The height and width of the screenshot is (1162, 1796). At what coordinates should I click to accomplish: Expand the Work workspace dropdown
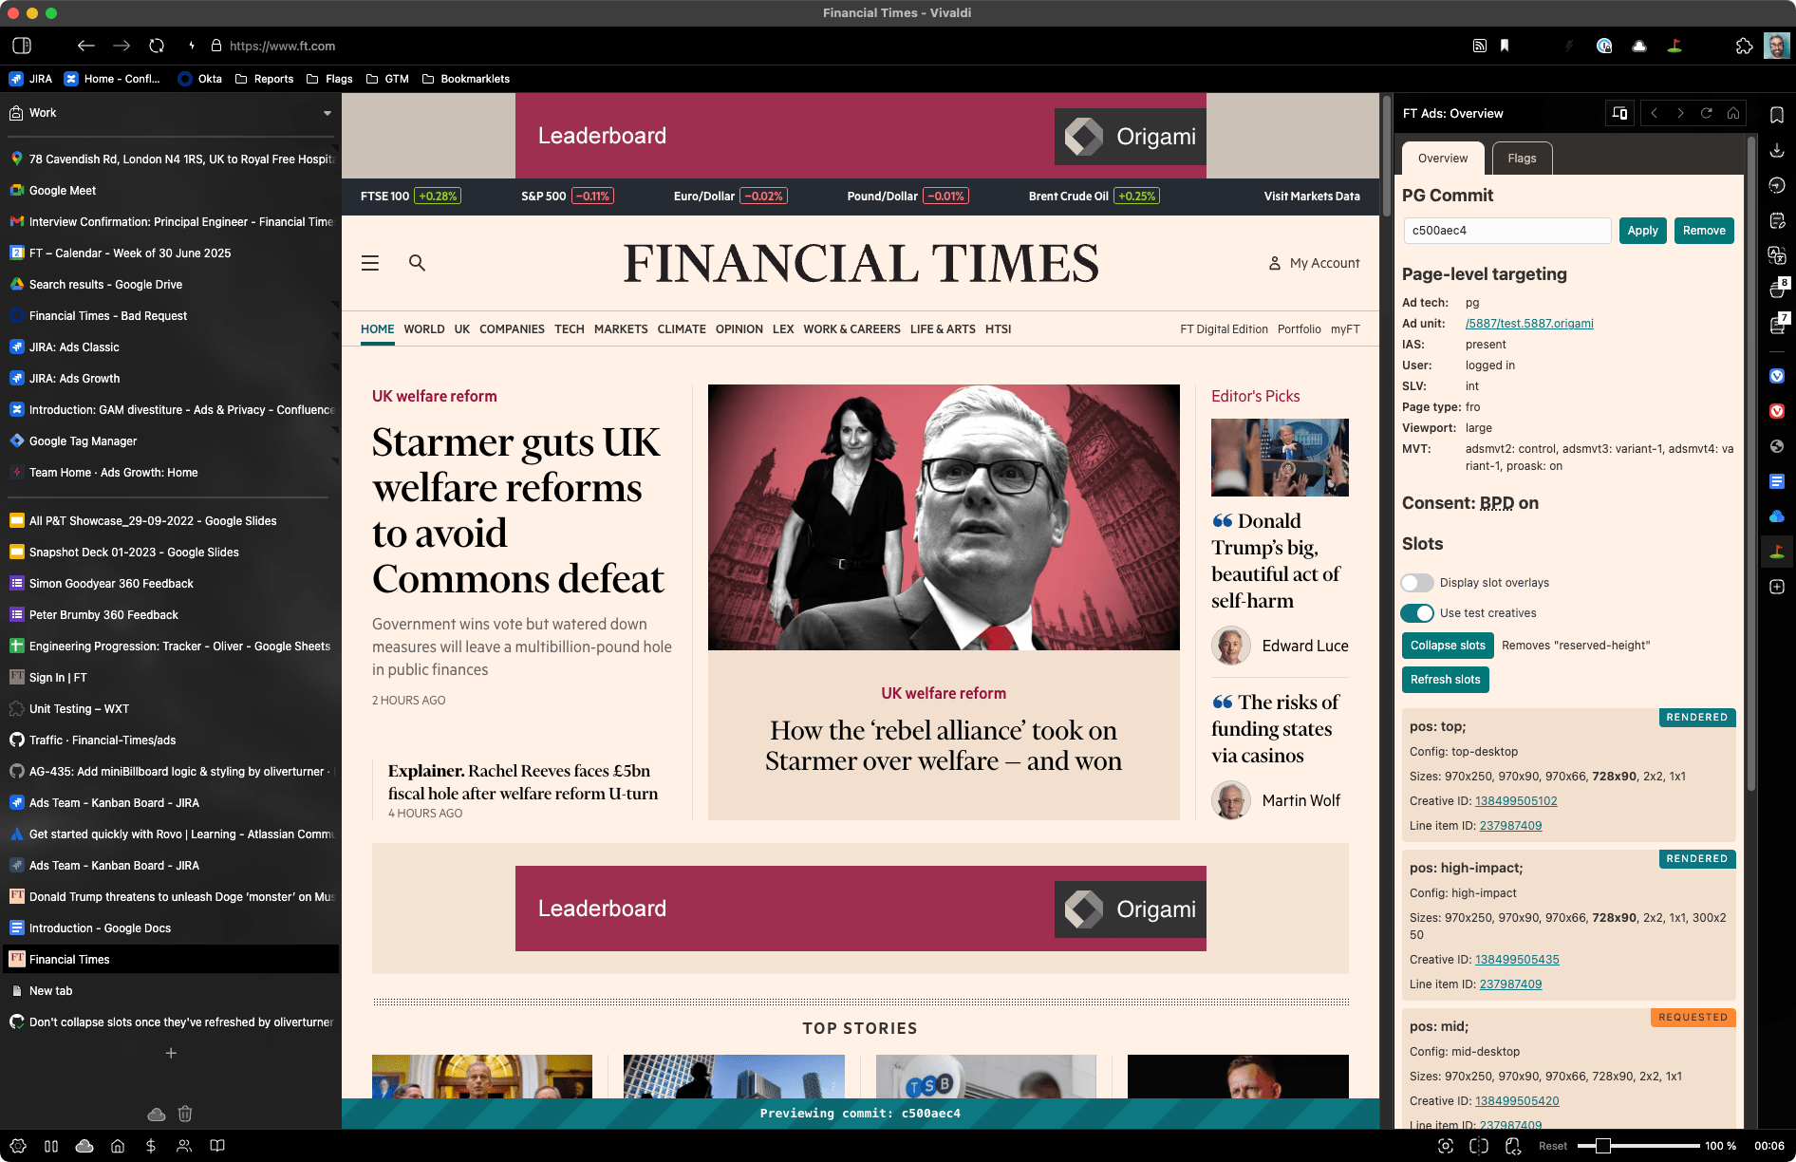pos(327,113)
